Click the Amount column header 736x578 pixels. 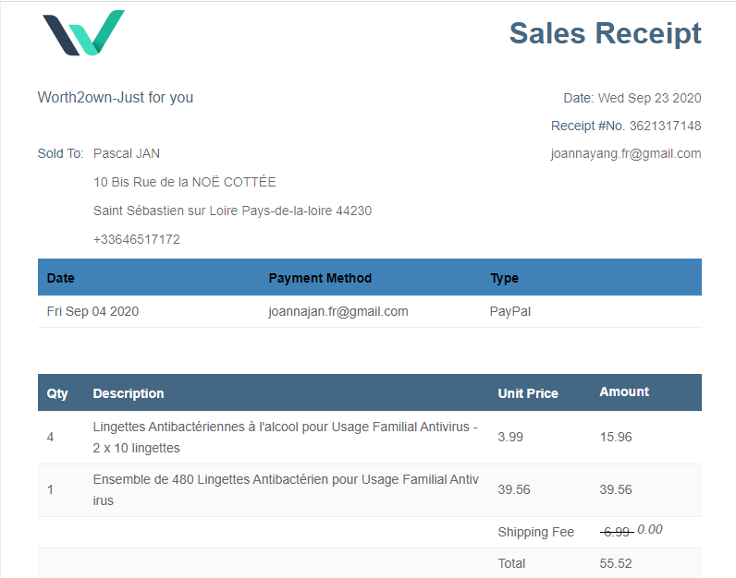[624, 391]
